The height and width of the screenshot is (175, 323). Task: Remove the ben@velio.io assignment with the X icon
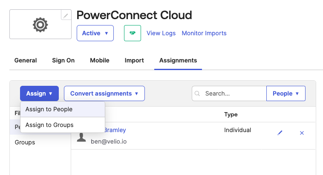pos(302,133)
